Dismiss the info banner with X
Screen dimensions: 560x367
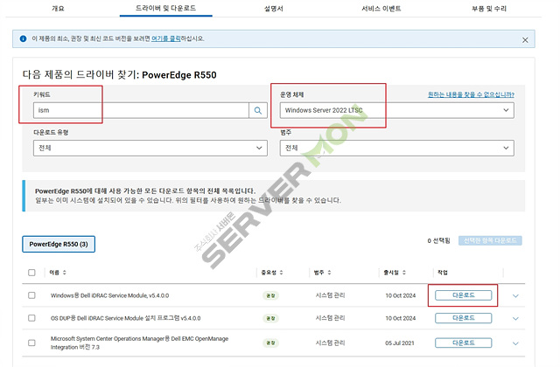(x=525, y=40)
